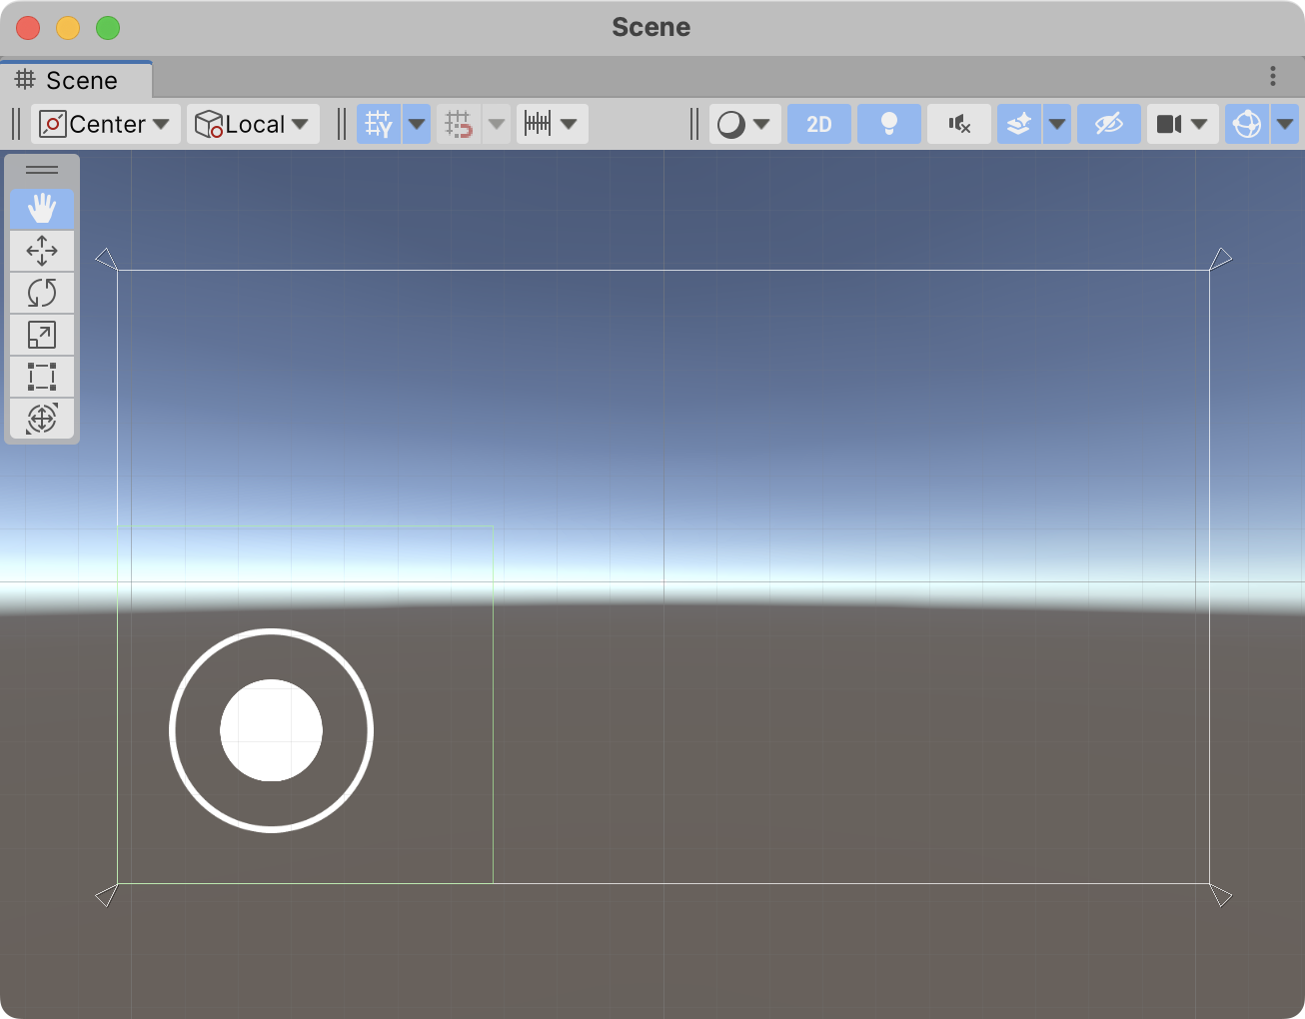Maximize the Scene window with green button
Image resolution: width=1305 pixels, height=1019 pixels.
point(108,28)
